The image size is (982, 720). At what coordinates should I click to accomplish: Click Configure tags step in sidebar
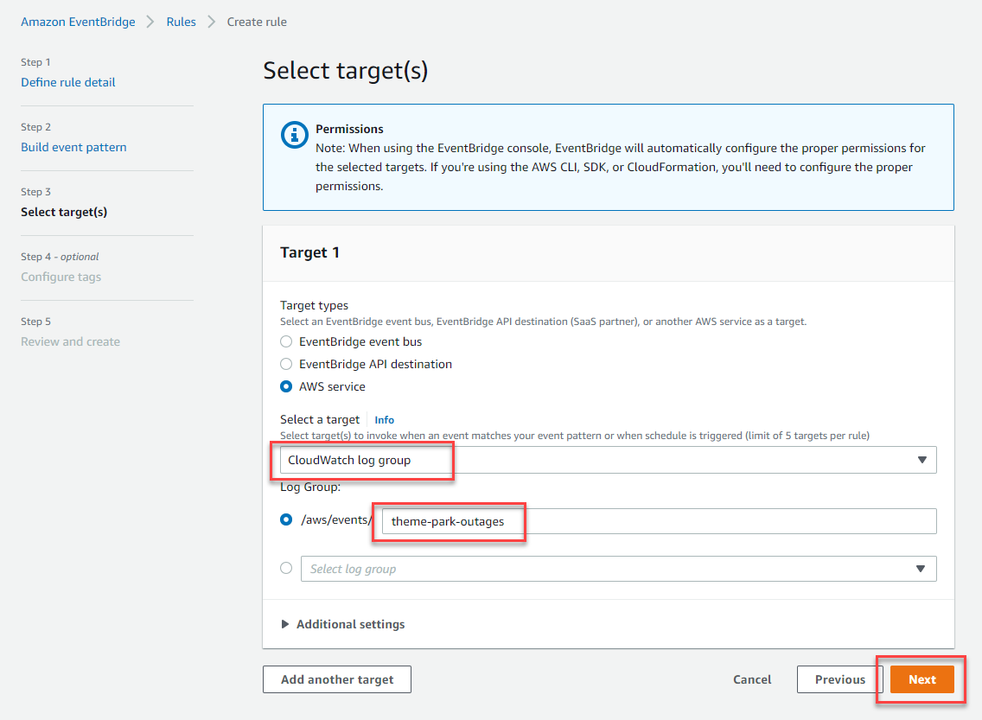click(x=61, y=277)
